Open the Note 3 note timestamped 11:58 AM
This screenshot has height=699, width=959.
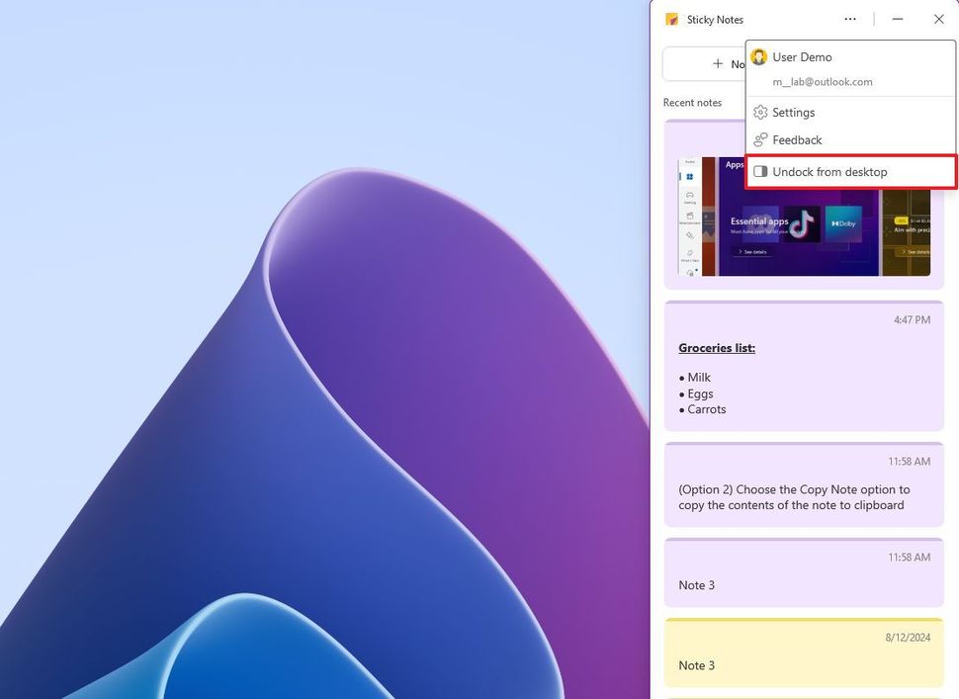coord(803,573)
